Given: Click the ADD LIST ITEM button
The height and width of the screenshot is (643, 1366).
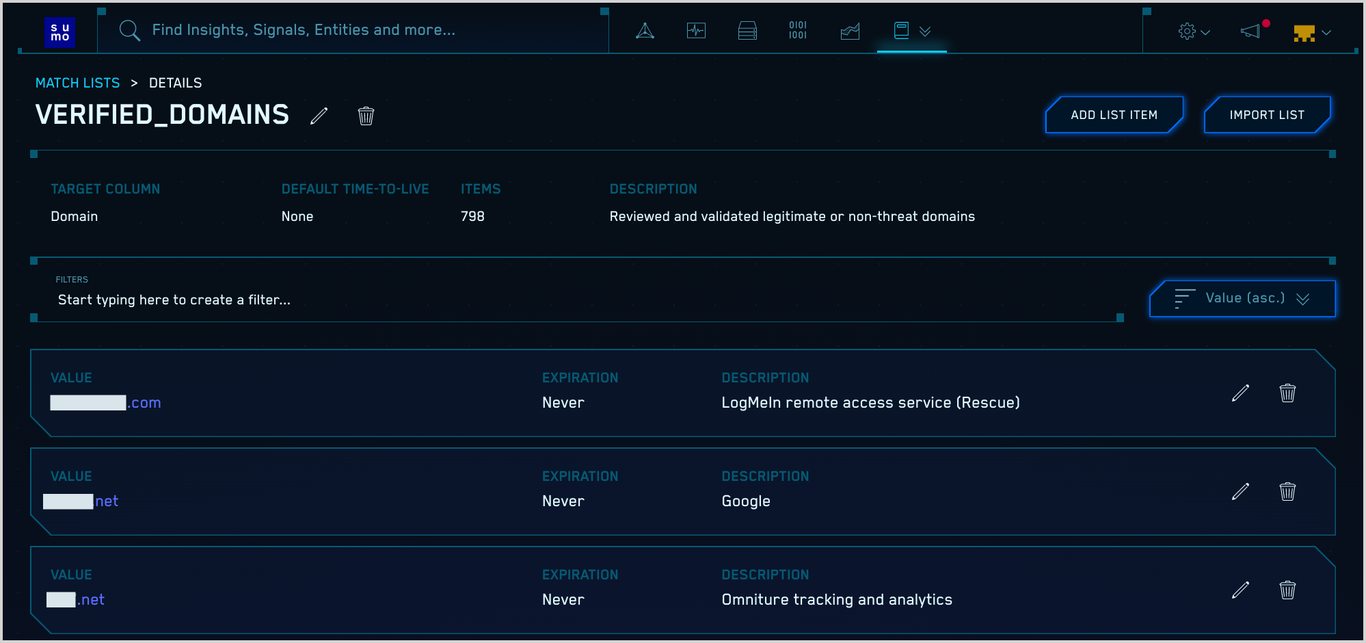Looking at the screenshot, I should point(1114,114).
